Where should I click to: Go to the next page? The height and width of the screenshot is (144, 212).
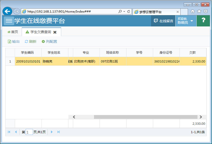[52, 132]
